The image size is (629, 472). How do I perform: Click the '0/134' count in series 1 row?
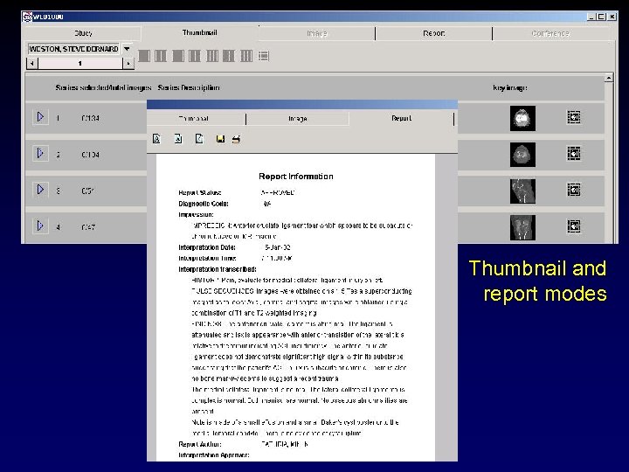(x=90, y=118)
